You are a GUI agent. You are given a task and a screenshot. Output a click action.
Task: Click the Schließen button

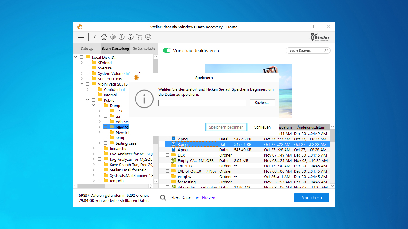tap(263, 127)
